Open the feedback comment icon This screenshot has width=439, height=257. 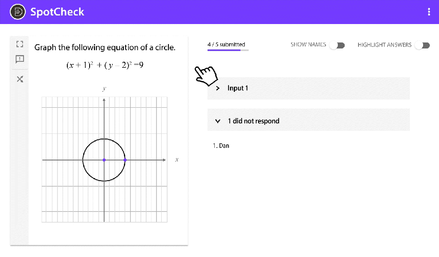pos(20,59)
